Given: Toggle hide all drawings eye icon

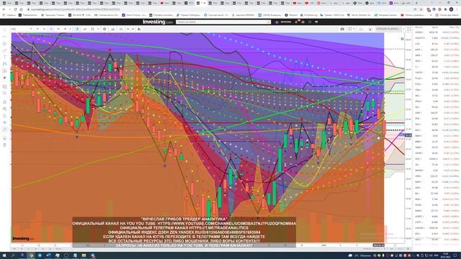Looking at the screenshot, I should coord(4,122).
